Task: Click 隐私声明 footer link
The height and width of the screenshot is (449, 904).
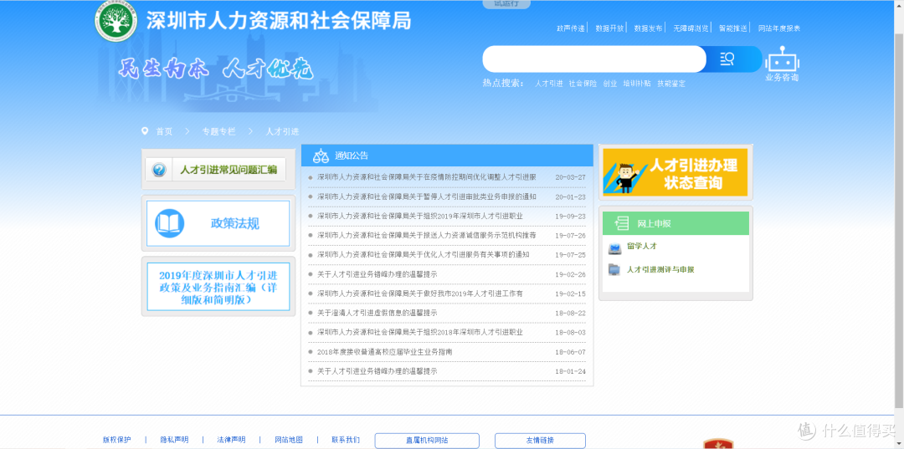Action: point(174,440)
